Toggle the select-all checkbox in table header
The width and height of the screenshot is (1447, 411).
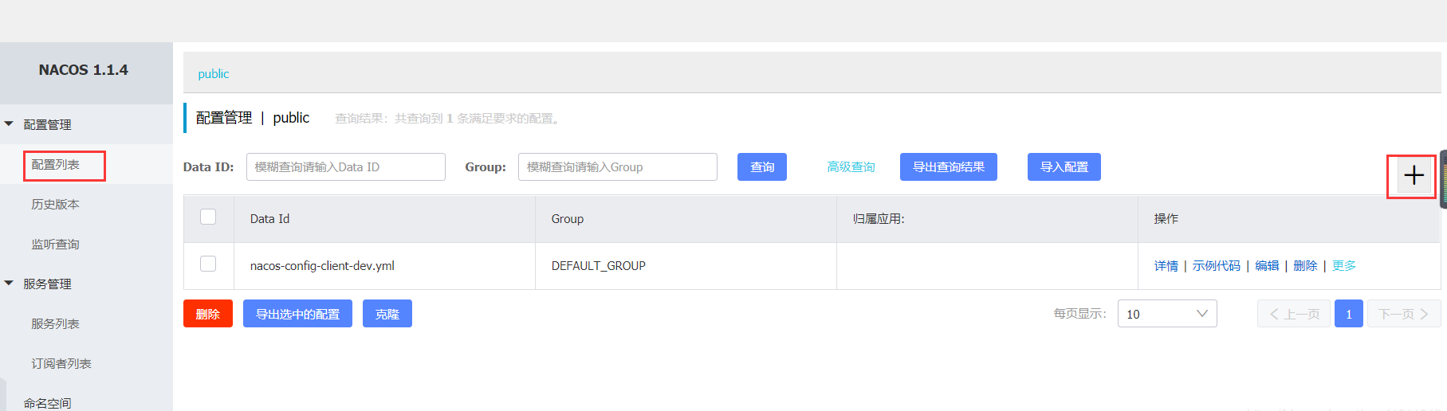pyautogui.click(x=208, y=217)
